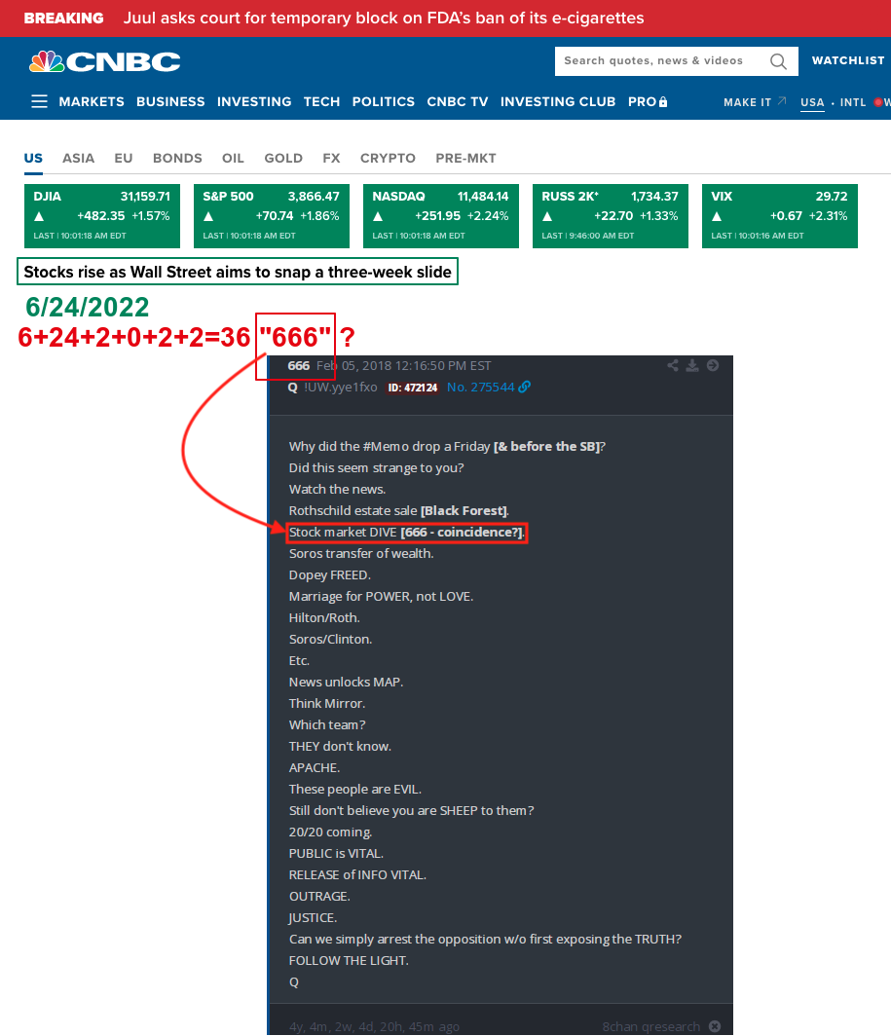The width and height of the screenshot is (891, 1036).
Task: Select the US markets tab
Action: pos(33,159)
